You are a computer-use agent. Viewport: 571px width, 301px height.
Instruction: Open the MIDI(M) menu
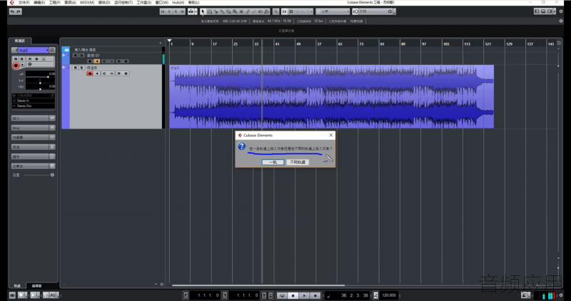87,3
